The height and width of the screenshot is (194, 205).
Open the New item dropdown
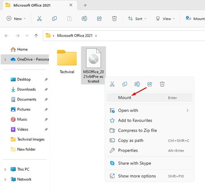point(16,19)
